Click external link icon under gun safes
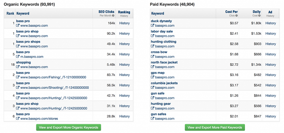This screenshot has width=284, height=133. [153, 119]
